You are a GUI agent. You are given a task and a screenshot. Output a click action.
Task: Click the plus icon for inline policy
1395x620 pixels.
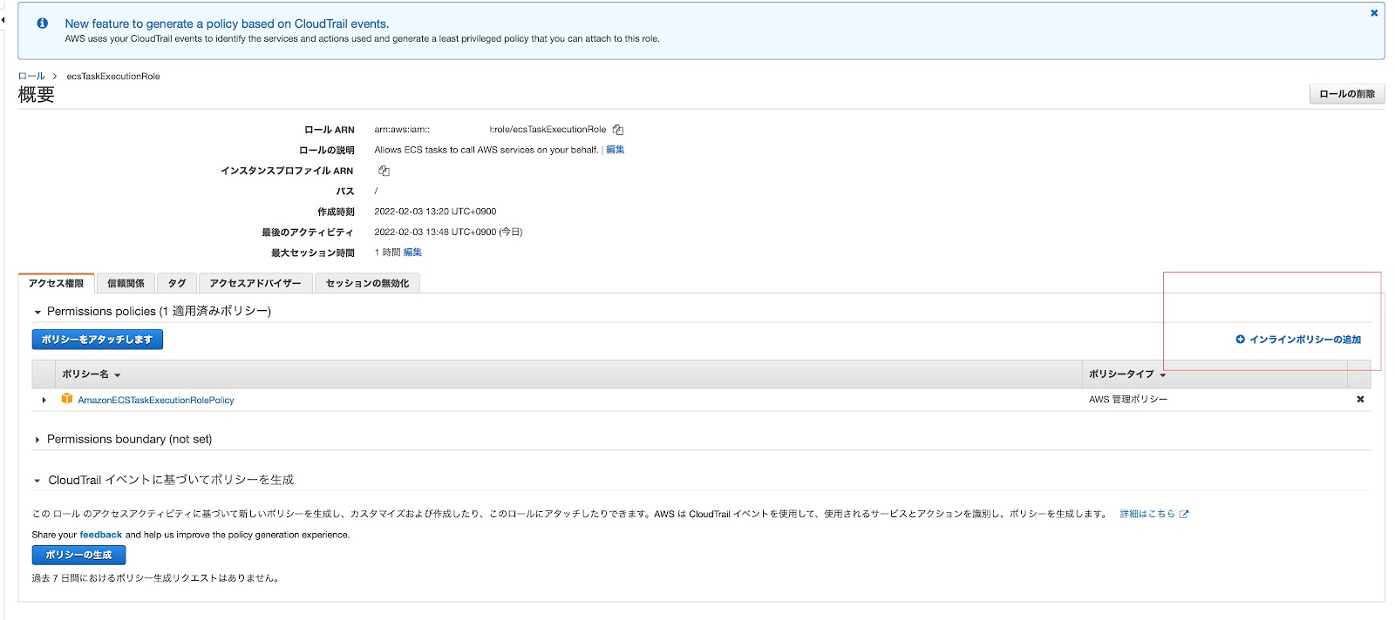tap(1240, 340)
